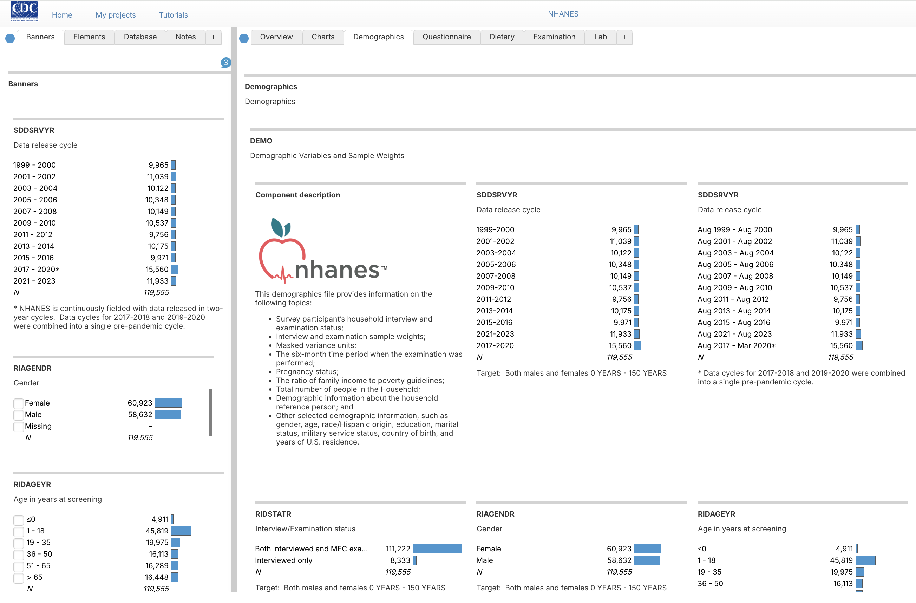This screenshot has width=916, height=603.
Task: Click the nhanes apple logo image
Action: coord(322,251)
